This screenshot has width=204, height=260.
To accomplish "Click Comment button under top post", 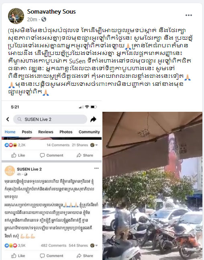I will [51, 155].
